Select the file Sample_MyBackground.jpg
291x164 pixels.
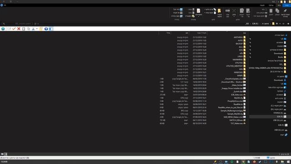coord(233,110)
